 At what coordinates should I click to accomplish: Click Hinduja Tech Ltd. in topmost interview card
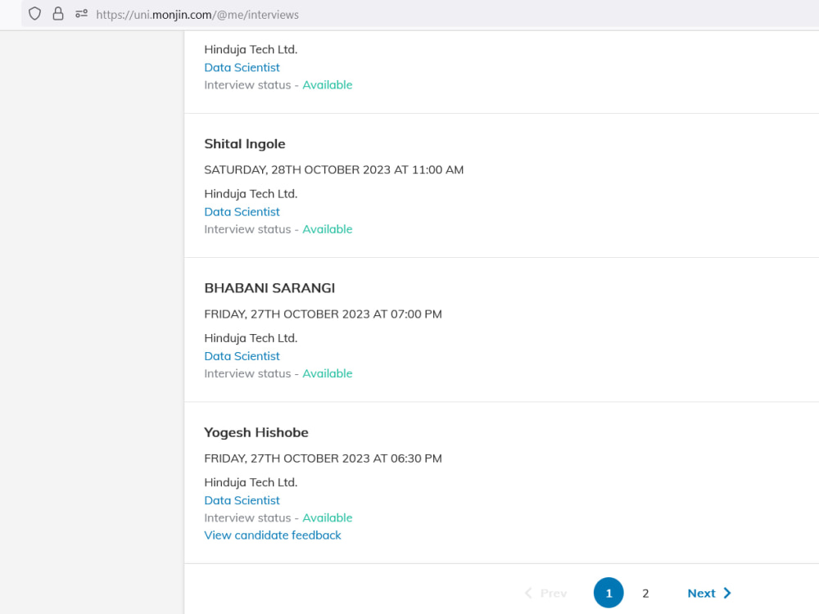pyautogui.click(x=251, y=50)
